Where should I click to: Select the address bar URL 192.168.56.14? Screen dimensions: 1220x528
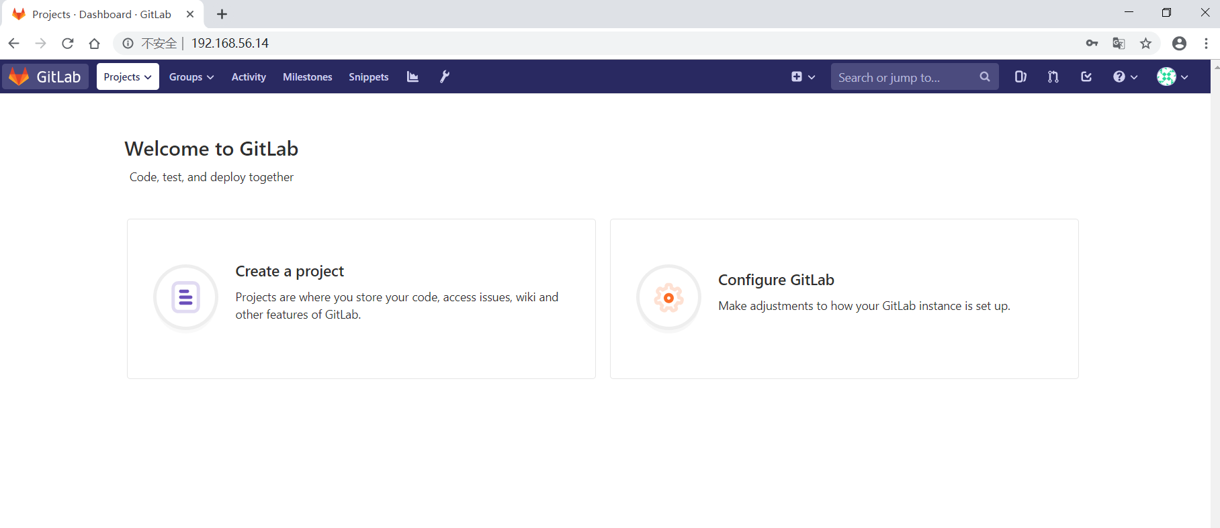(x=230, y=43)
